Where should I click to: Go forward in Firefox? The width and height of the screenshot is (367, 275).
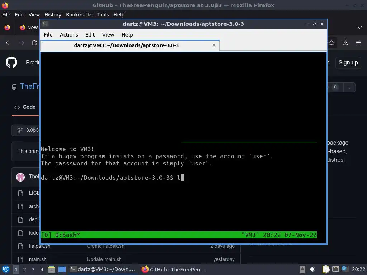coord(22,43)
